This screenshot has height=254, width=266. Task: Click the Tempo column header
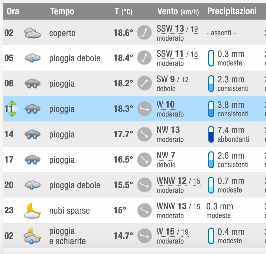[x=62, y=12]
